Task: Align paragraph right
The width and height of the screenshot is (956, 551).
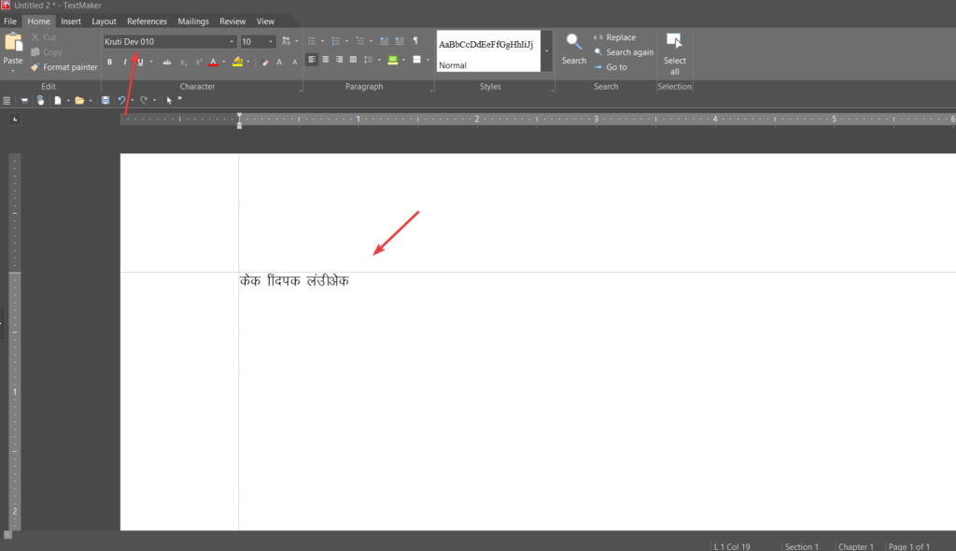Action: [339, 60]
